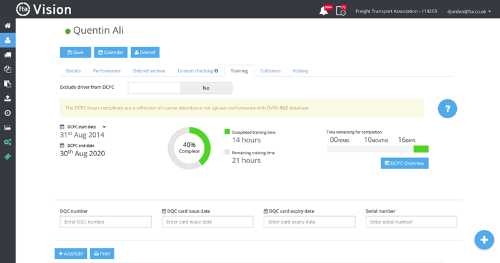Viewport: 500px width, 263px height.
Task: Click the Debrief button
Action: click(145, 52)
